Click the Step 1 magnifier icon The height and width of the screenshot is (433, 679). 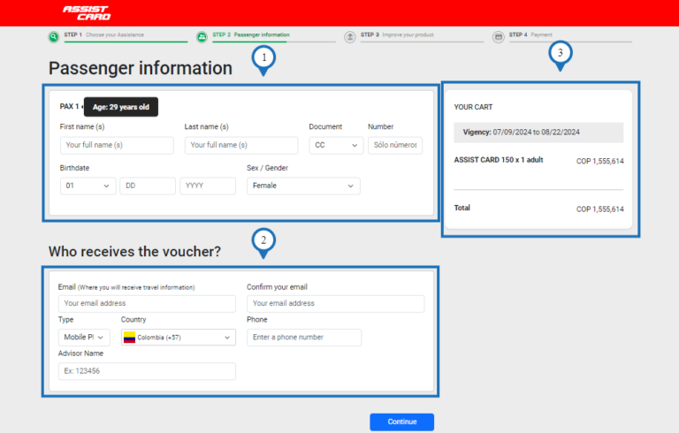pyautogui.click(x=53, y=37)
